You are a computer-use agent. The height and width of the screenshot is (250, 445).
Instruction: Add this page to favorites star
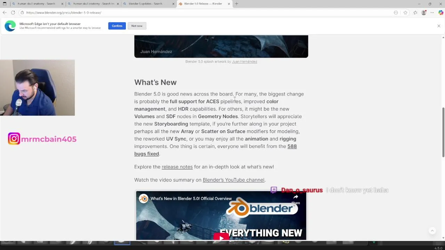(405, 12)
